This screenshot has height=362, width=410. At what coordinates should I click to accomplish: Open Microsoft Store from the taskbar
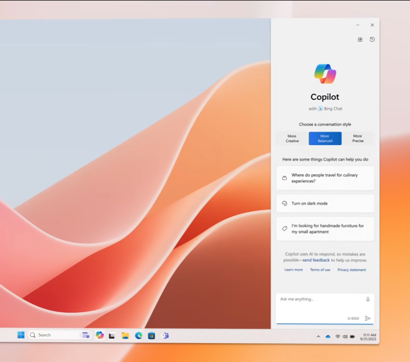[x=152, y=335]
